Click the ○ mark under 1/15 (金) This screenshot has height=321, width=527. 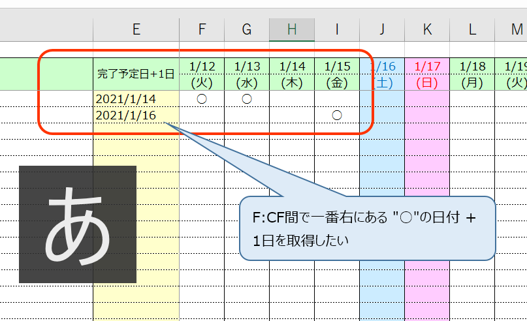click(x=337, y=115)
